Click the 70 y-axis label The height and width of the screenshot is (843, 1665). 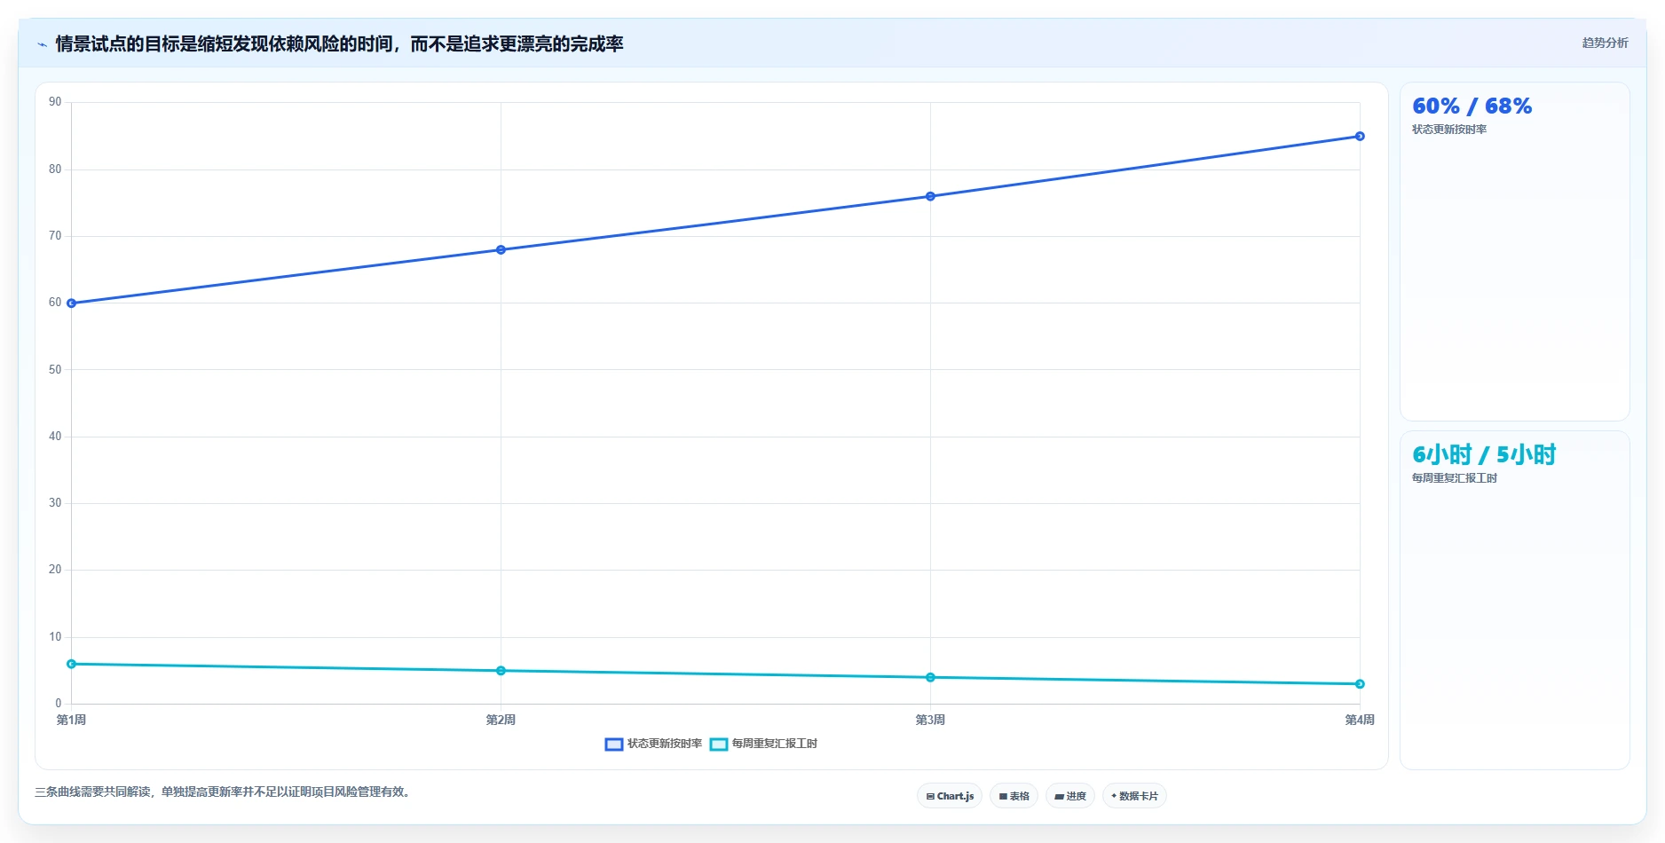pos(55,236)
